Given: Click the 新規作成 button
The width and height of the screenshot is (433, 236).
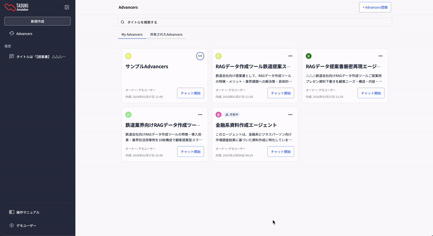Looking at the screenshot, I should (37, 21).
